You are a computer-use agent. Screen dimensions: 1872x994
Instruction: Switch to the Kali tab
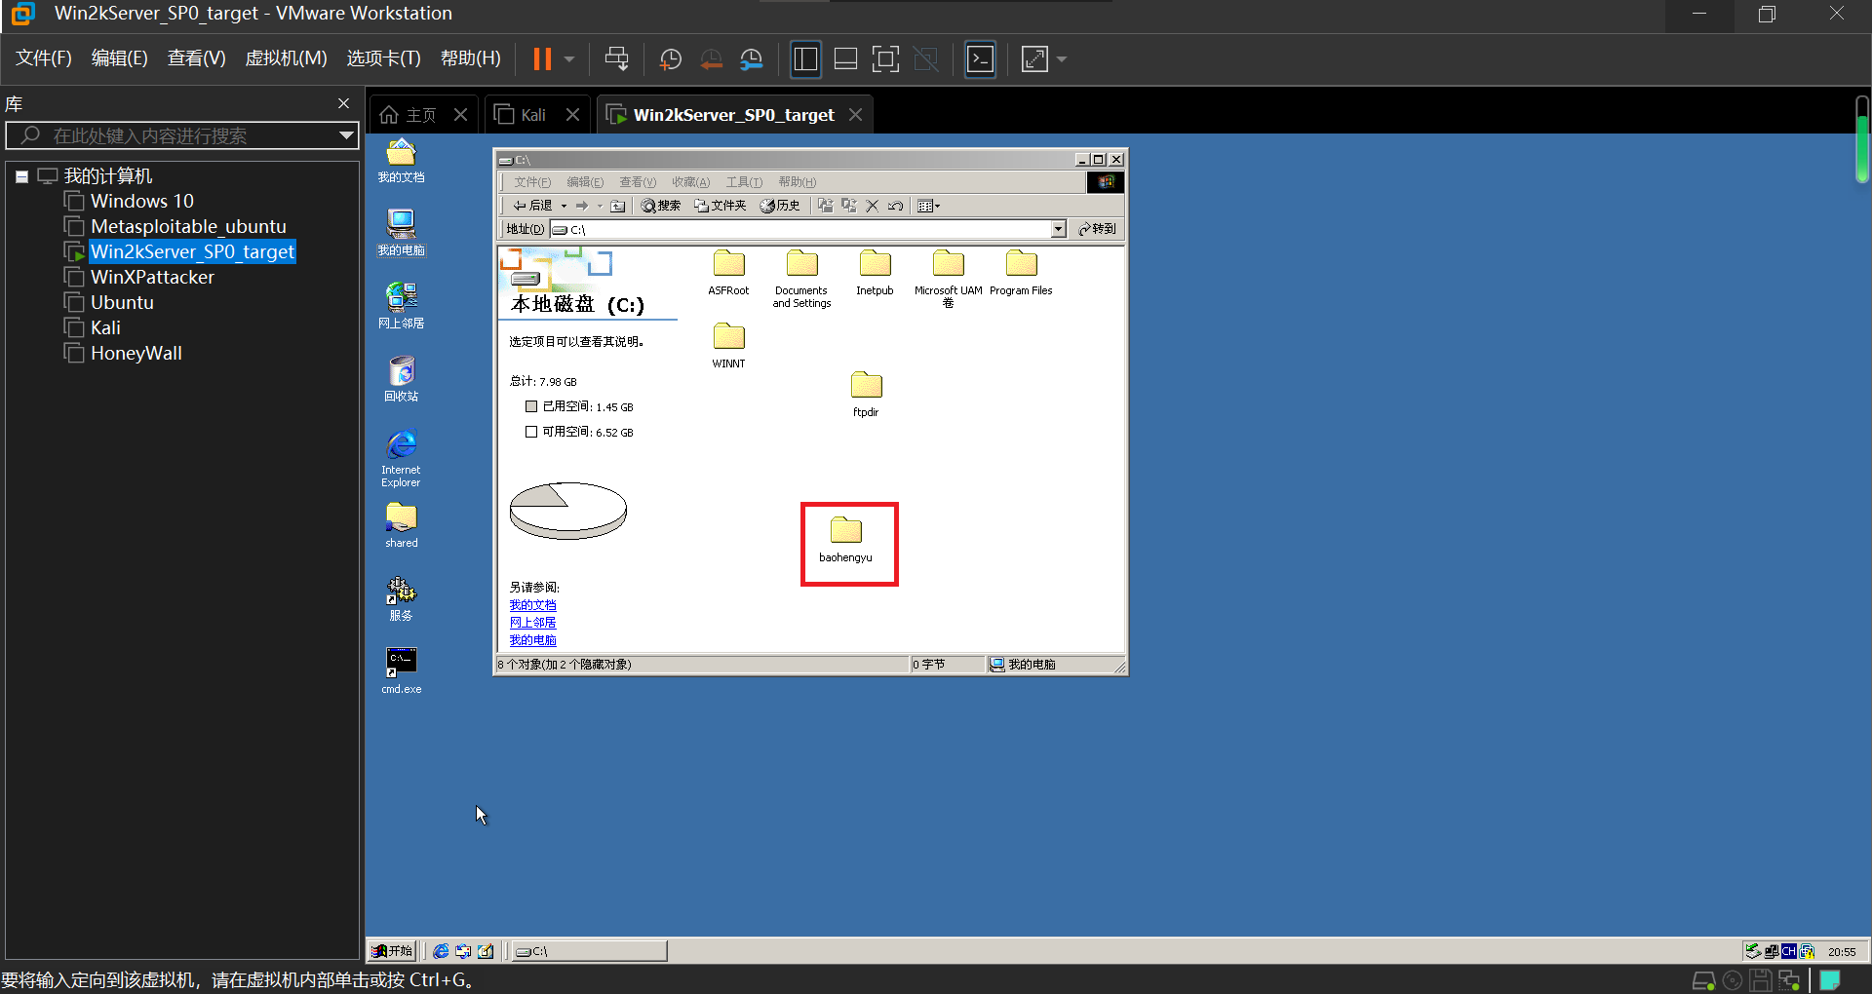point(532,115)
